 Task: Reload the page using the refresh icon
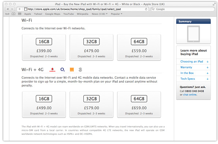click(146, 9)
